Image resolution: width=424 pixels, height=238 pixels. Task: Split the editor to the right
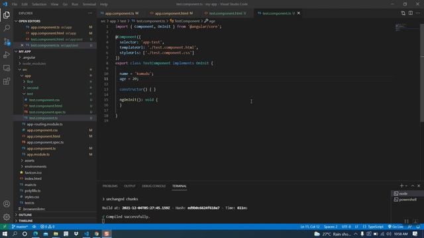tap(411, 13)
